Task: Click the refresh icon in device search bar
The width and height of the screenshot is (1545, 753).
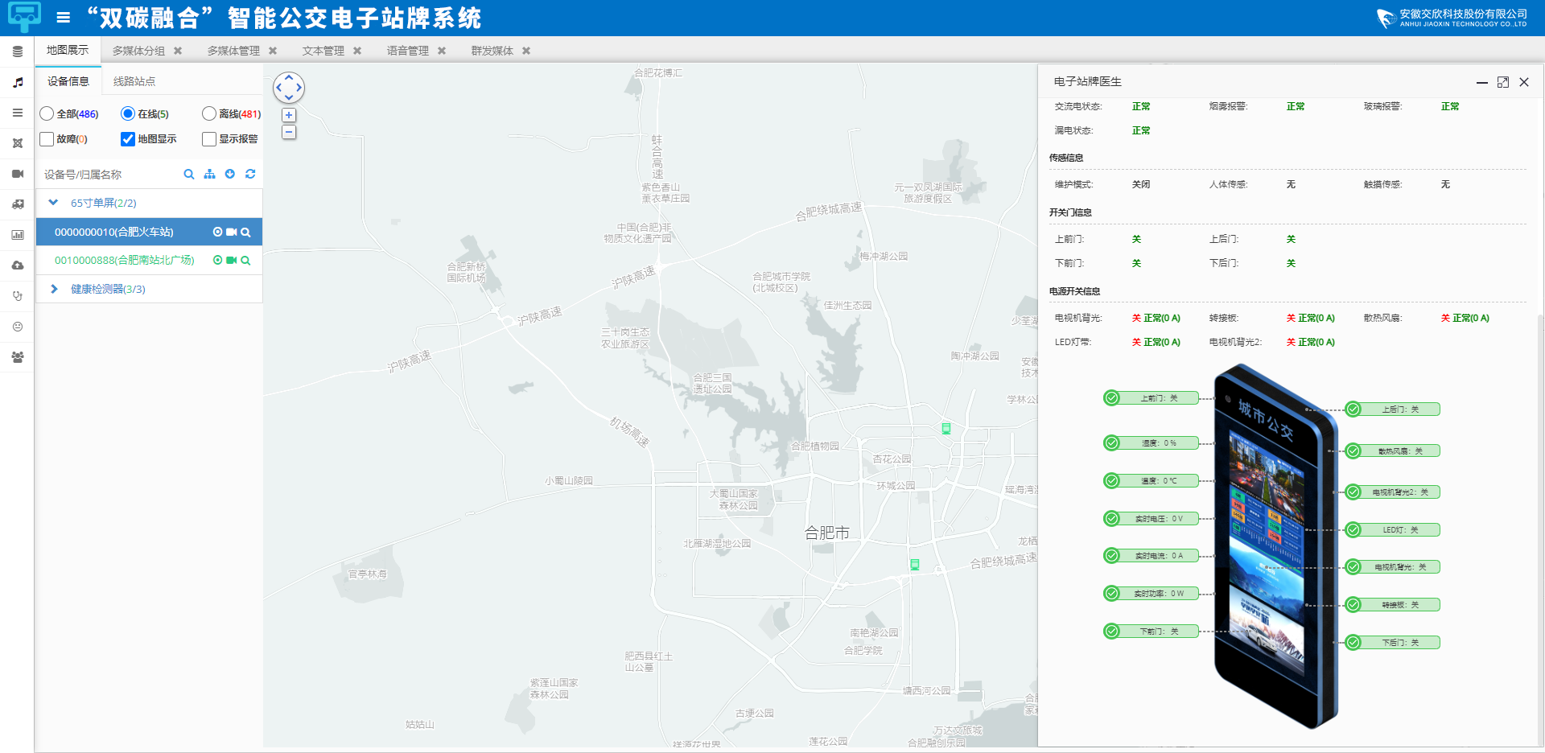Action: 250,174
